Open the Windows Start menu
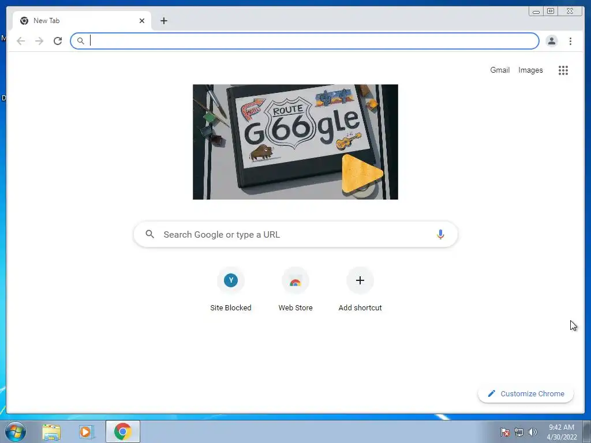The width and height of the screenshot is (591, 443). click(x=16, y=431)
